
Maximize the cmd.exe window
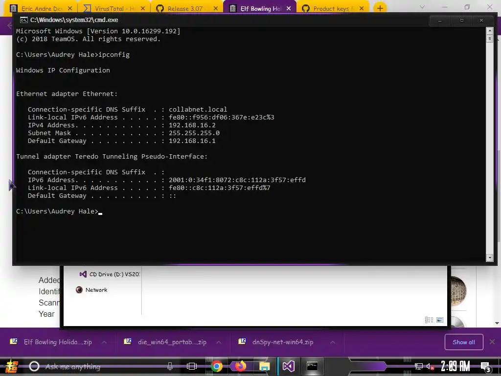pyautogui.click(x=462, y=21)
